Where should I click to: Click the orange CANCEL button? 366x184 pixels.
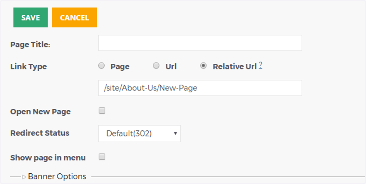(74, 18)
